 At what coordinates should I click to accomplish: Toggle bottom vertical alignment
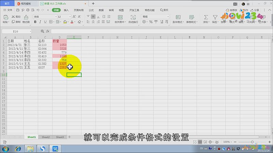pos(98,17)
